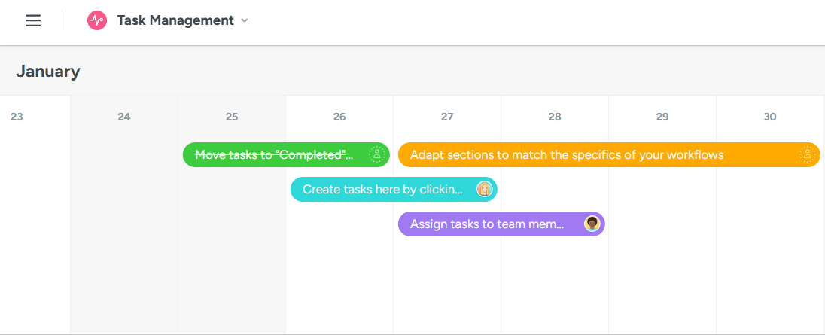Select day 29 in the timeline header

(662, 117)
